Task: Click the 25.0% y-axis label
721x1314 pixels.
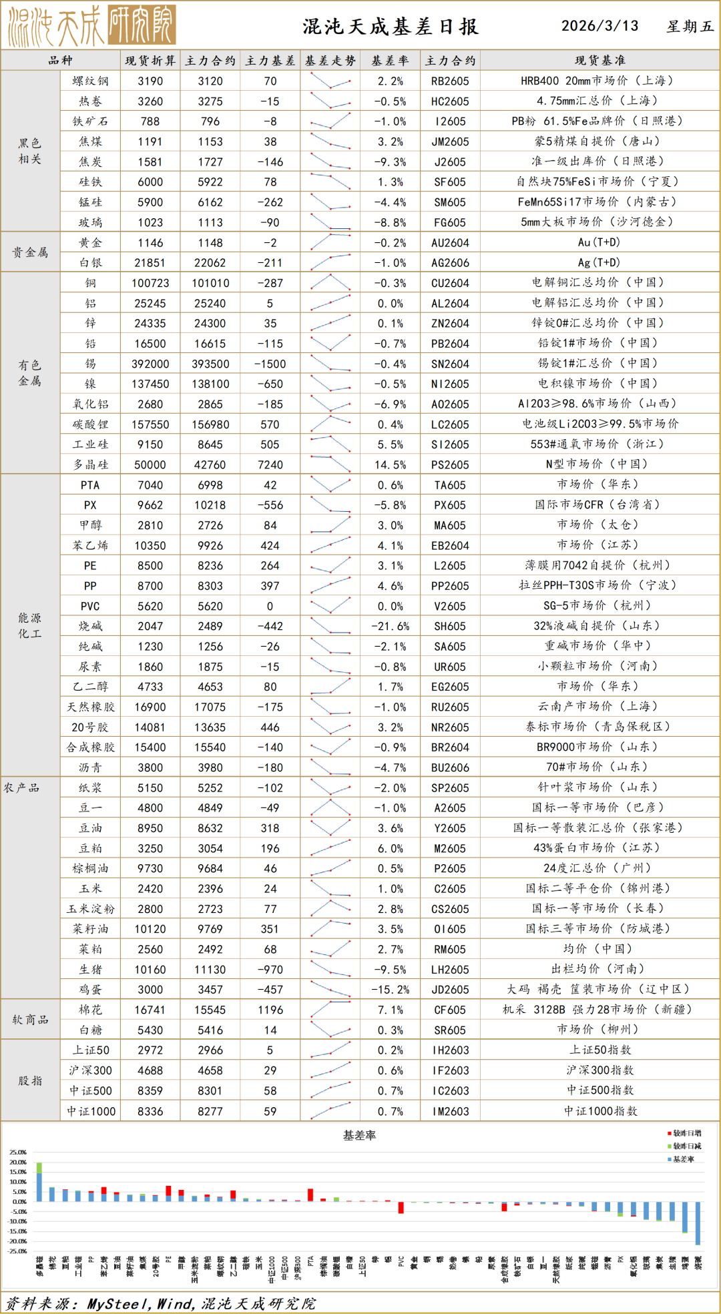Action: point(18,1153)
